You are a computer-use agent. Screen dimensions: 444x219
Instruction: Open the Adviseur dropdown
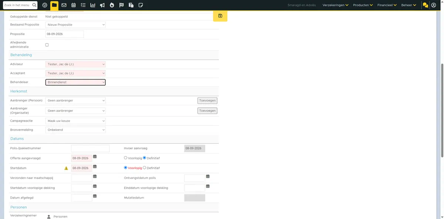click(75, 64)
